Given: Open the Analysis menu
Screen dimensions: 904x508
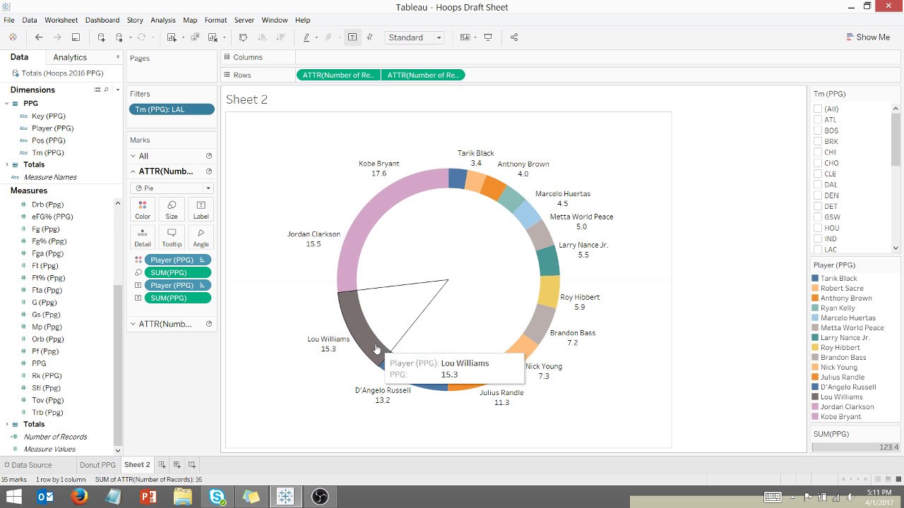Looking at the screenshot, I should [x=163, y=20].
